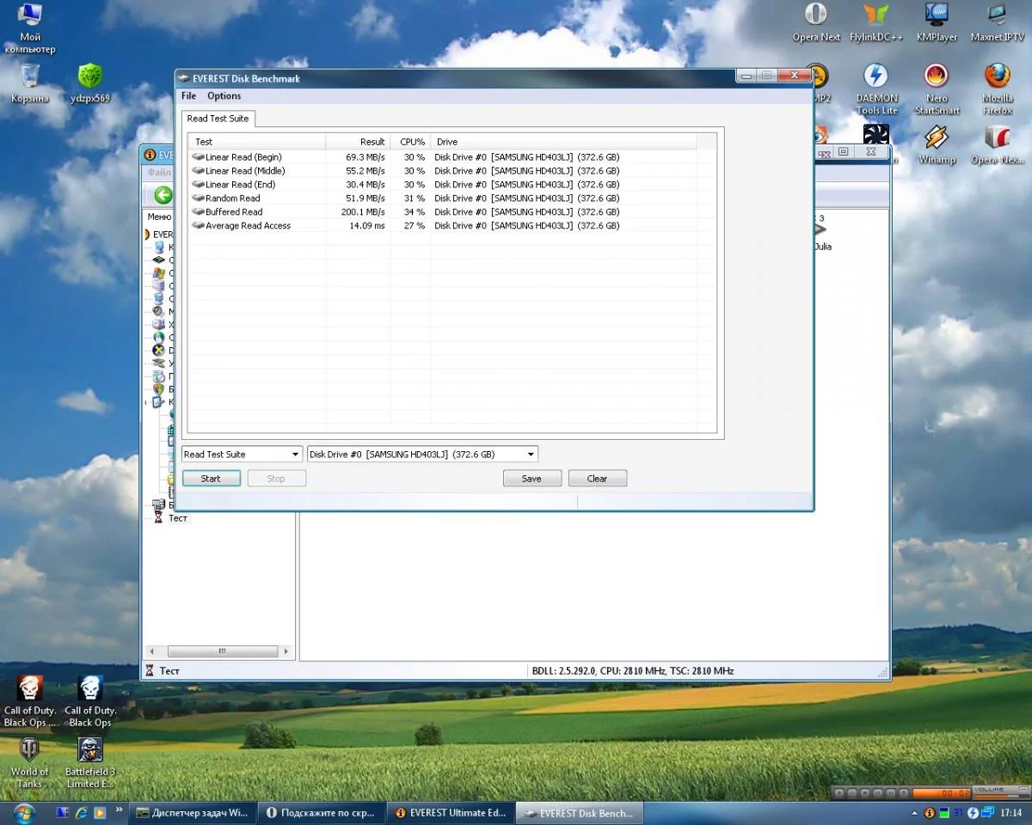This screenshot has width=1032, height=825.
Task: Open the Options menu
Action: 224,96
